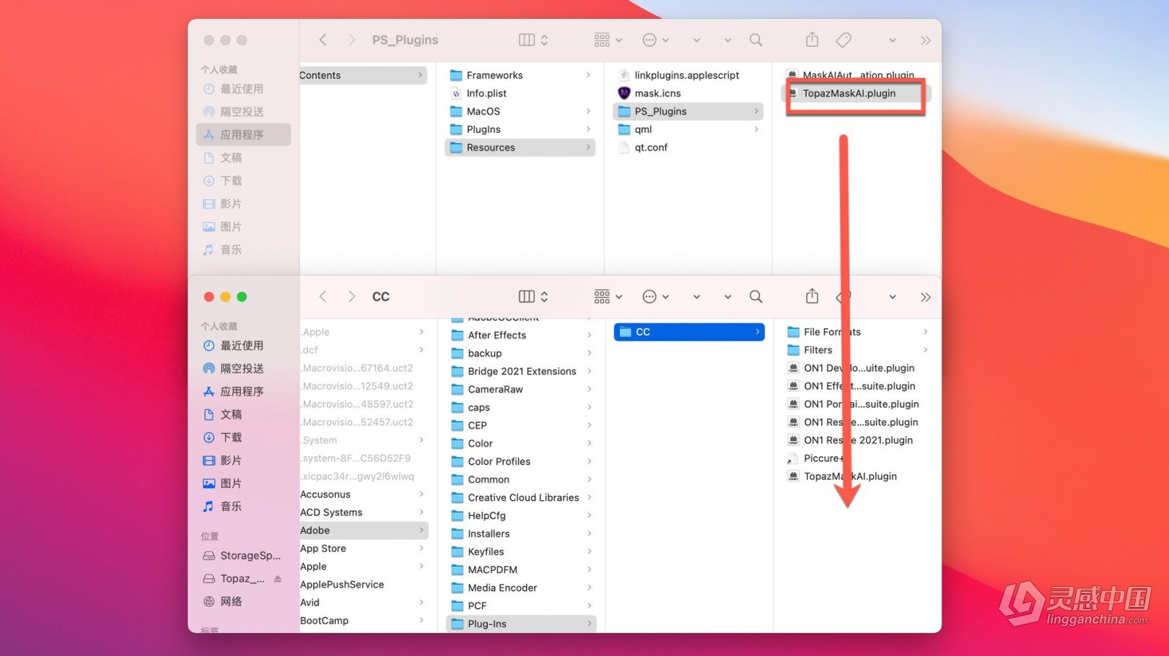Select the Info.plist file
The image size is (1169, 656).
(x=520, y=93)
